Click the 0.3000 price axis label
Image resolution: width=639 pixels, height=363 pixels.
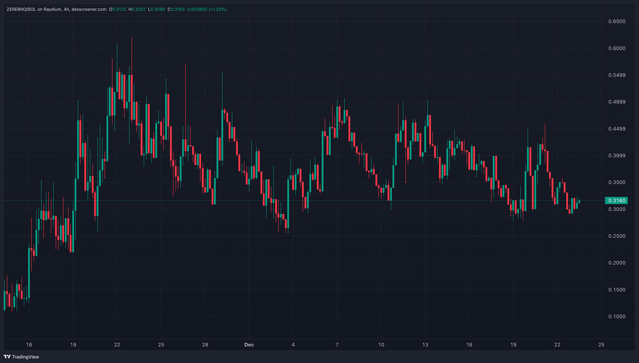coord(617,209)
